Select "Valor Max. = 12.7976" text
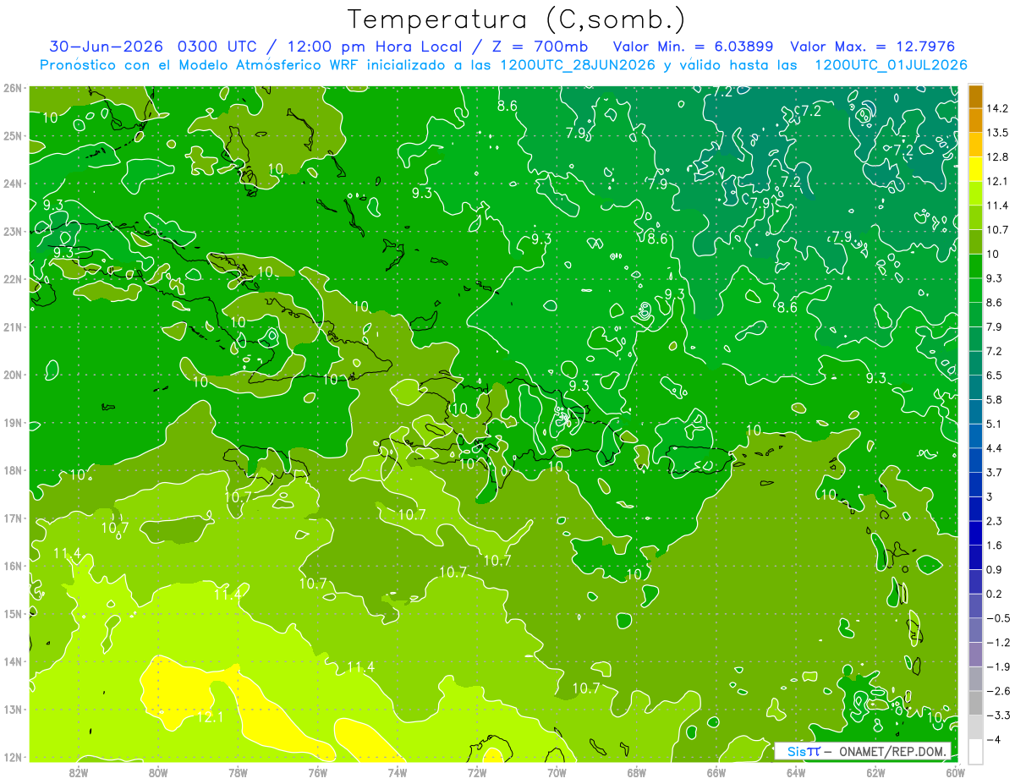The width and height of the screenshot is (1015, 784). coord(873,47)
